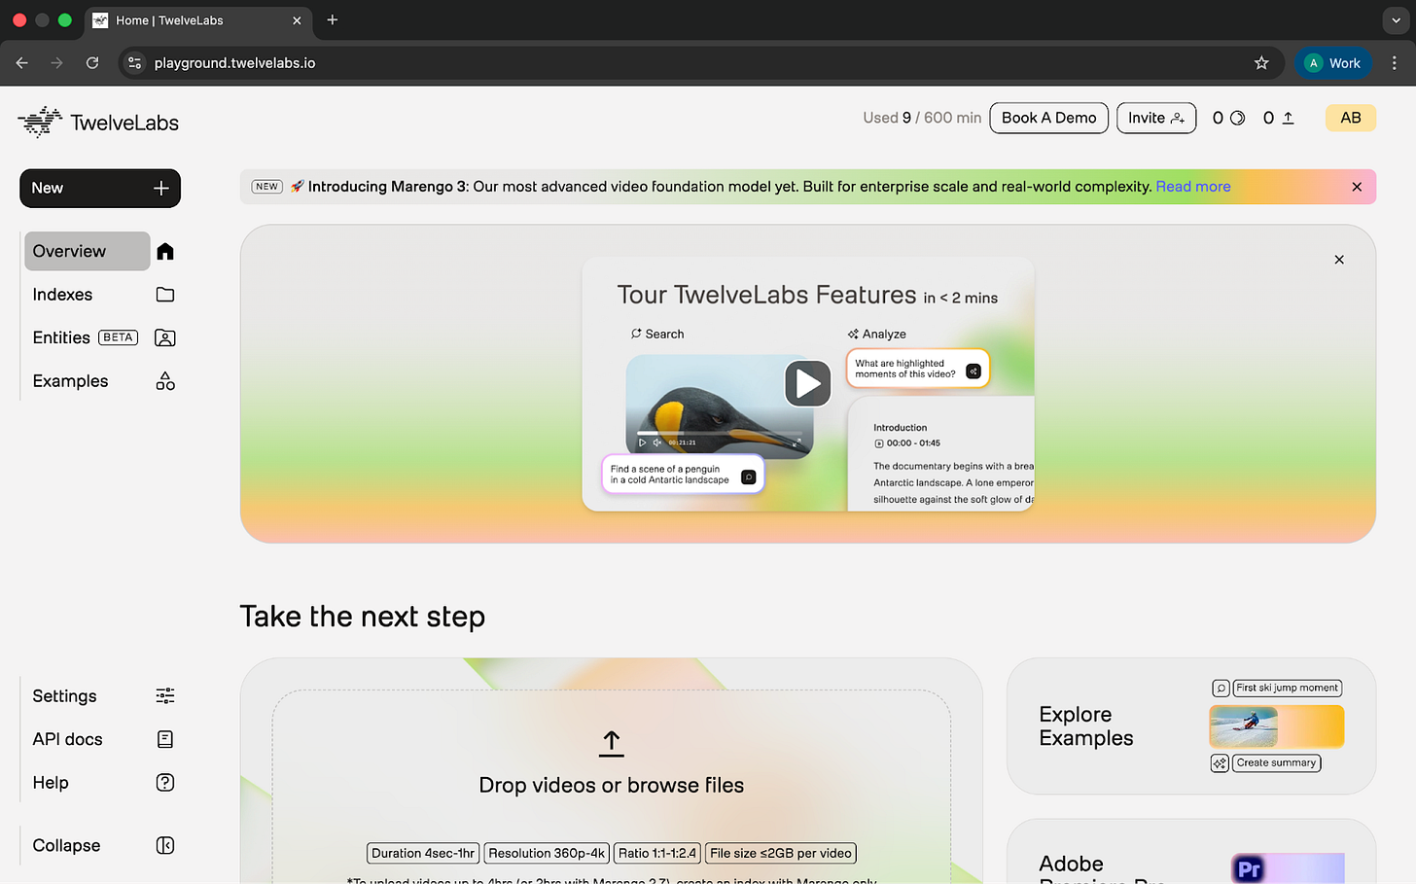Open the tab search dropdown arrow
1416x884 pixels.
pyautogui.click(x=1397, y=20)
